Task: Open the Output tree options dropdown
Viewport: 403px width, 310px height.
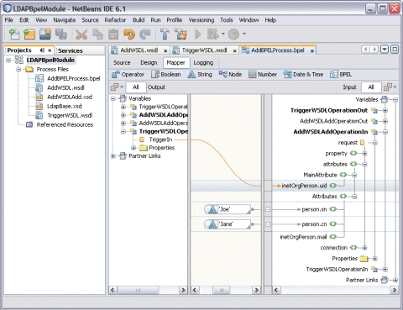Action: pos(117,87)
